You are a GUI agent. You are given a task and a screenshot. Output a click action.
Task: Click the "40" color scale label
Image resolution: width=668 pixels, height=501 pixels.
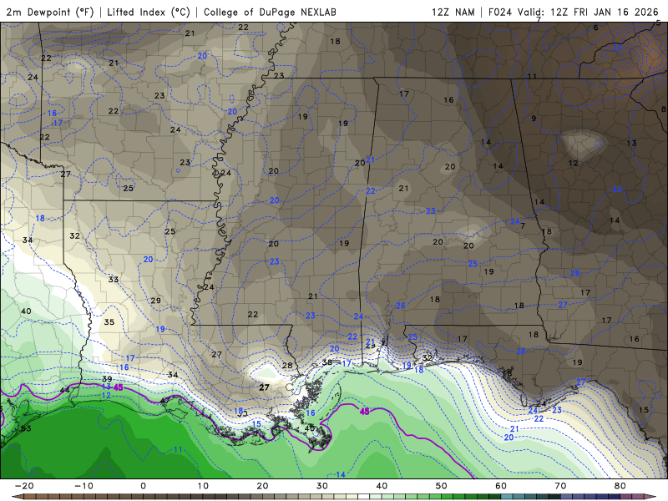pos(382,486)
